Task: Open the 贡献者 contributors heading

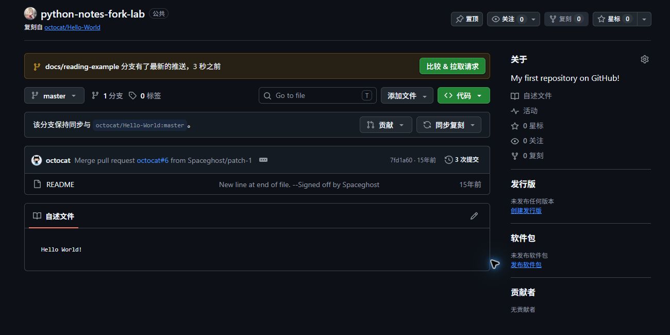Action: 523,292
